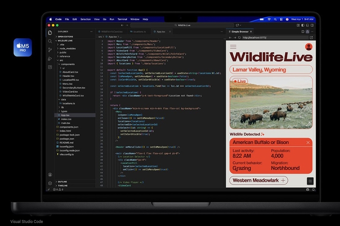Open the Explorer view in the activity bar
The image size is (340, 226).
(x=50, y=33)
